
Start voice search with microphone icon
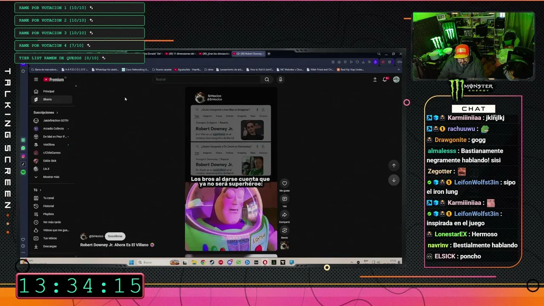click(x=280, y=79)
